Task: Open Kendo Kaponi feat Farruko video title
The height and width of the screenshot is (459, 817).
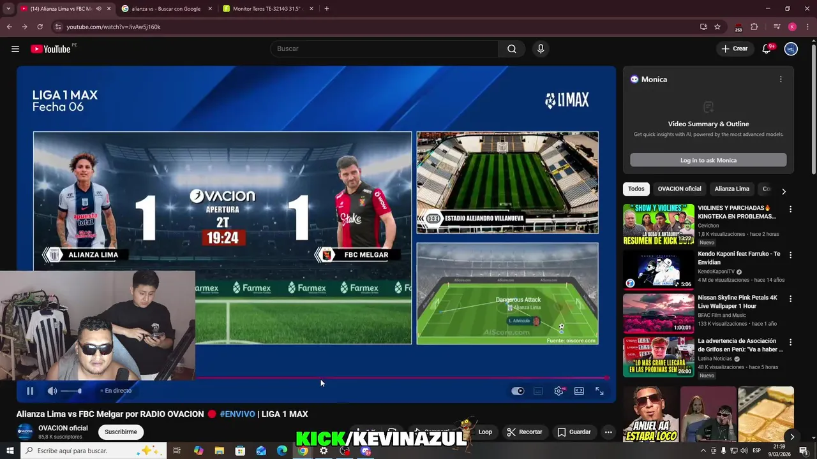Action: 739,258
